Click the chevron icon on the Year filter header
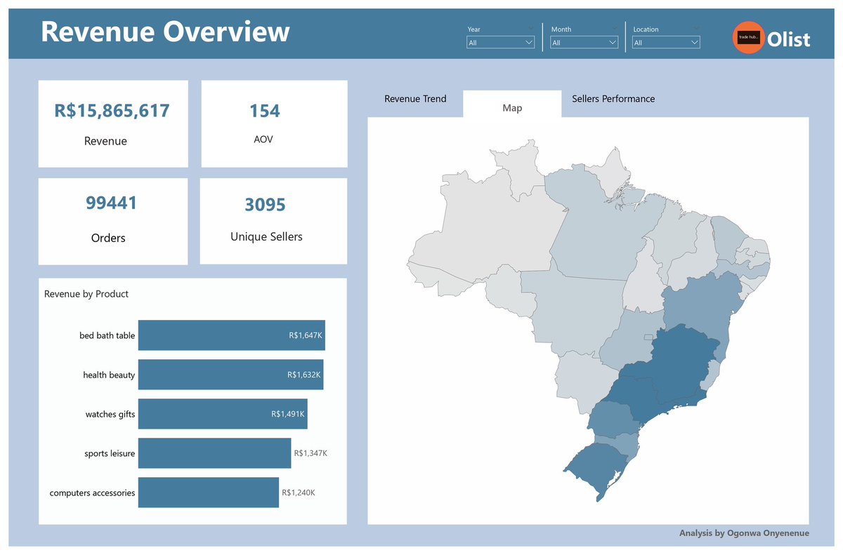This screenshot has width=843, height=555. [529, 28]
